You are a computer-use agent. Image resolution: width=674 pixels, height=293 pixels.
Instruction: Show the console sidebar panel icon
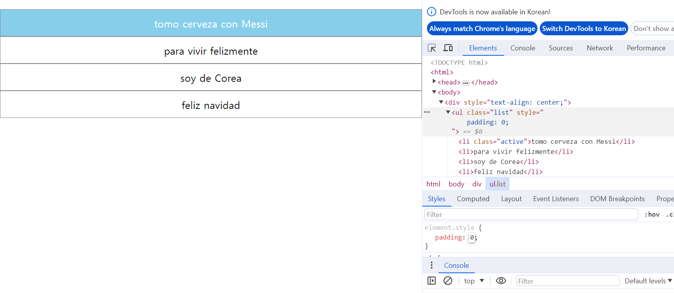(432, 281)
